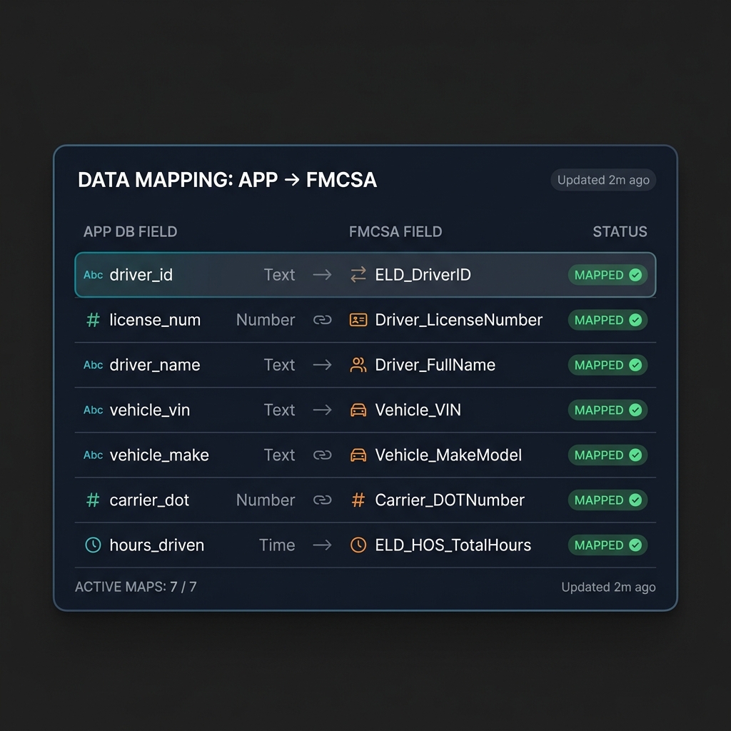Click the Vehicle_VIN target field
The width and height of the screenshot is (731, 731).
coord(418,410)
